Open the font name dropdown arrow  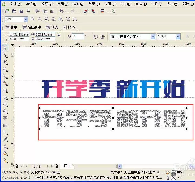[x=153, y=37]
